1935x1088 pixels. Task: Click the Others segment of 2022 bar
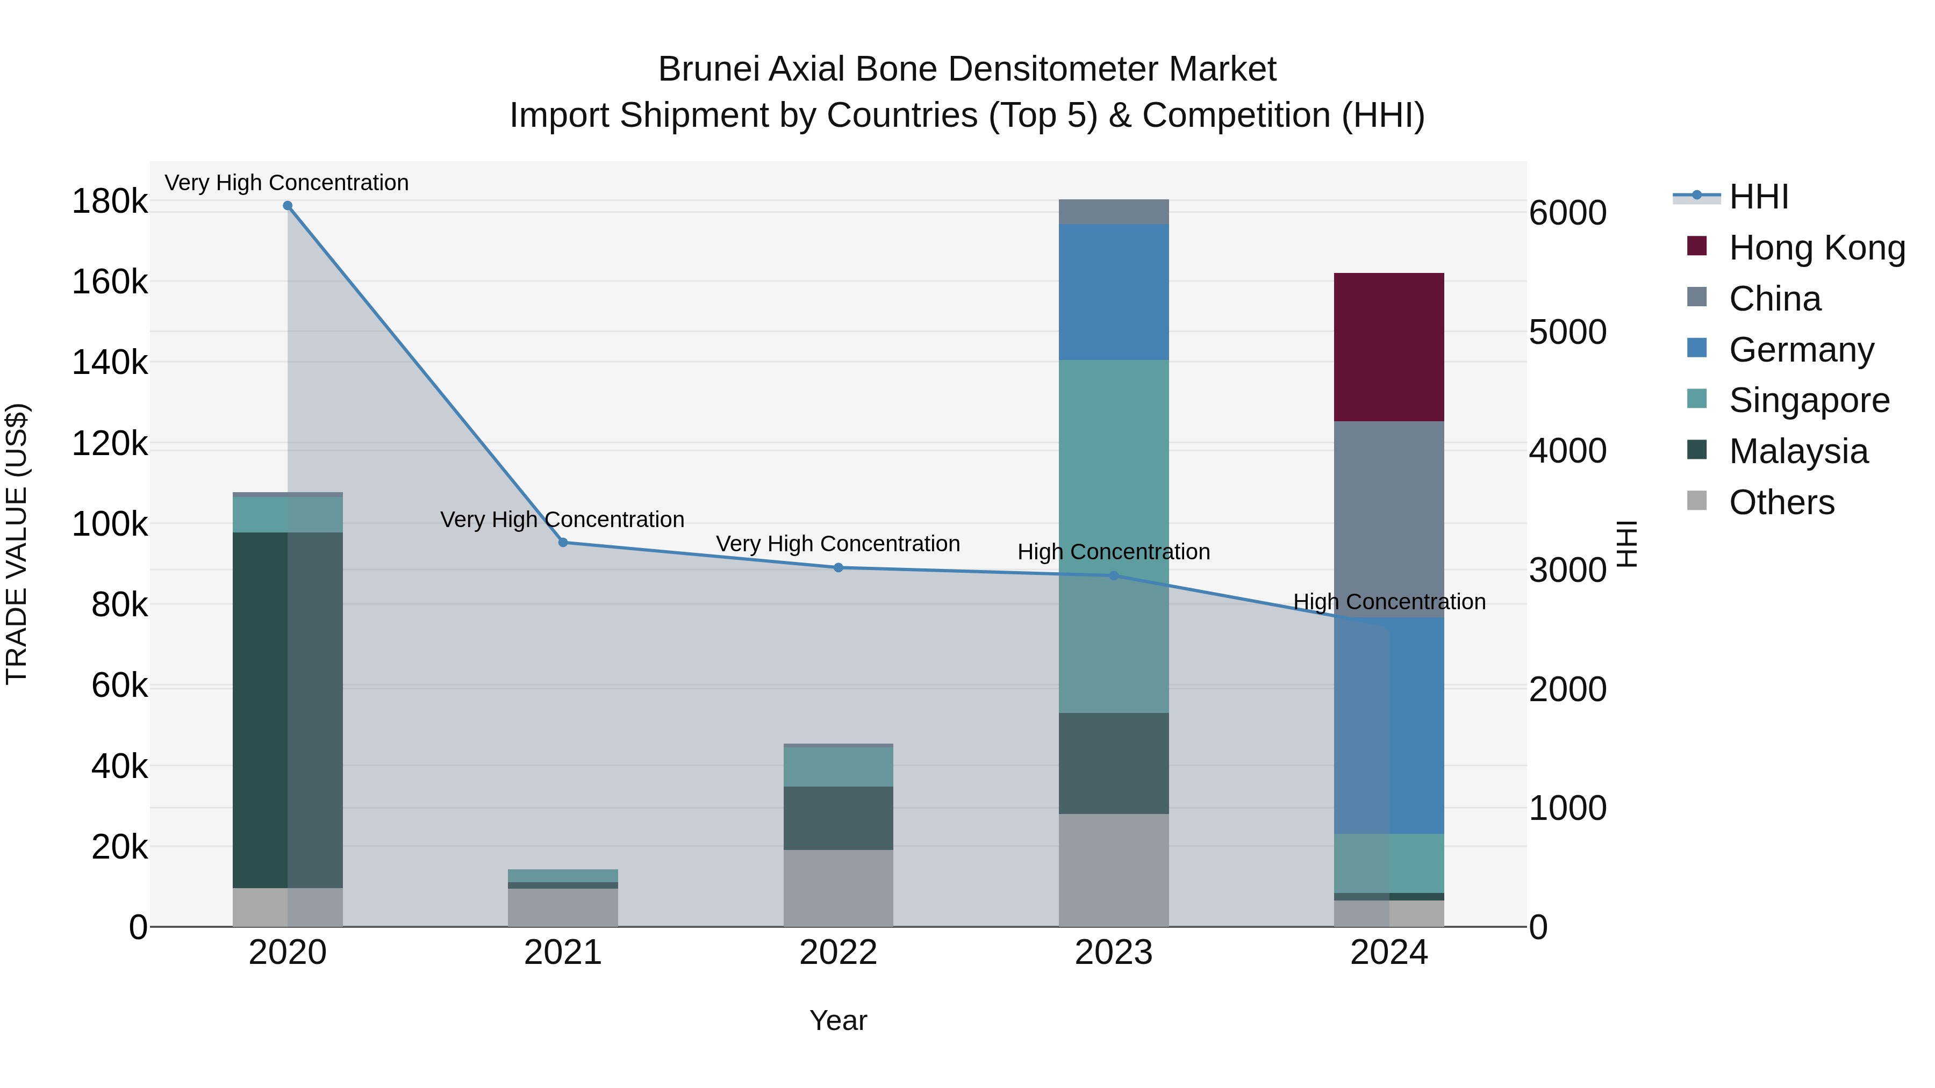838,888
